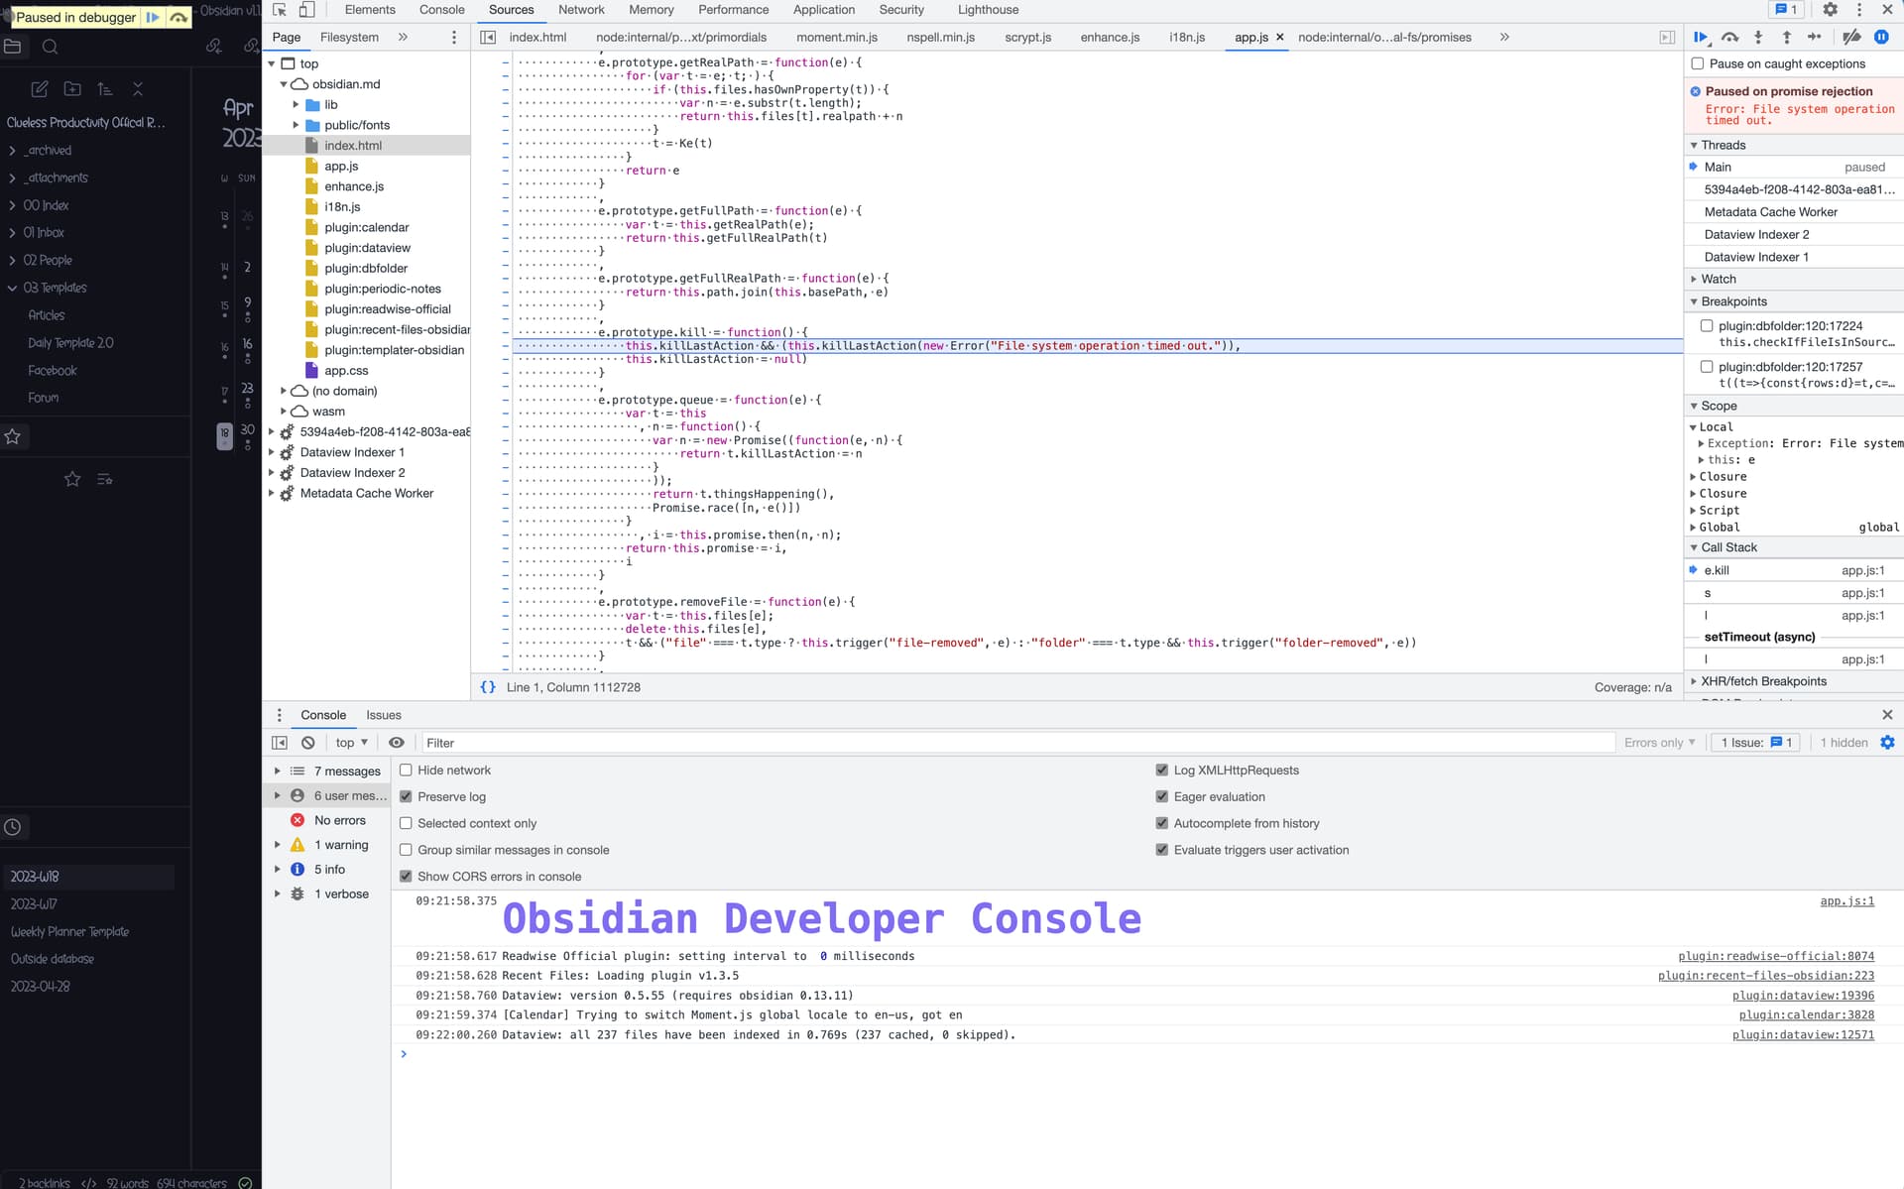Image resolution: width=1904 pixels, height=1189 pixels.
Task: Check Pause on caught exceptions
Action: click(1698, 63)
